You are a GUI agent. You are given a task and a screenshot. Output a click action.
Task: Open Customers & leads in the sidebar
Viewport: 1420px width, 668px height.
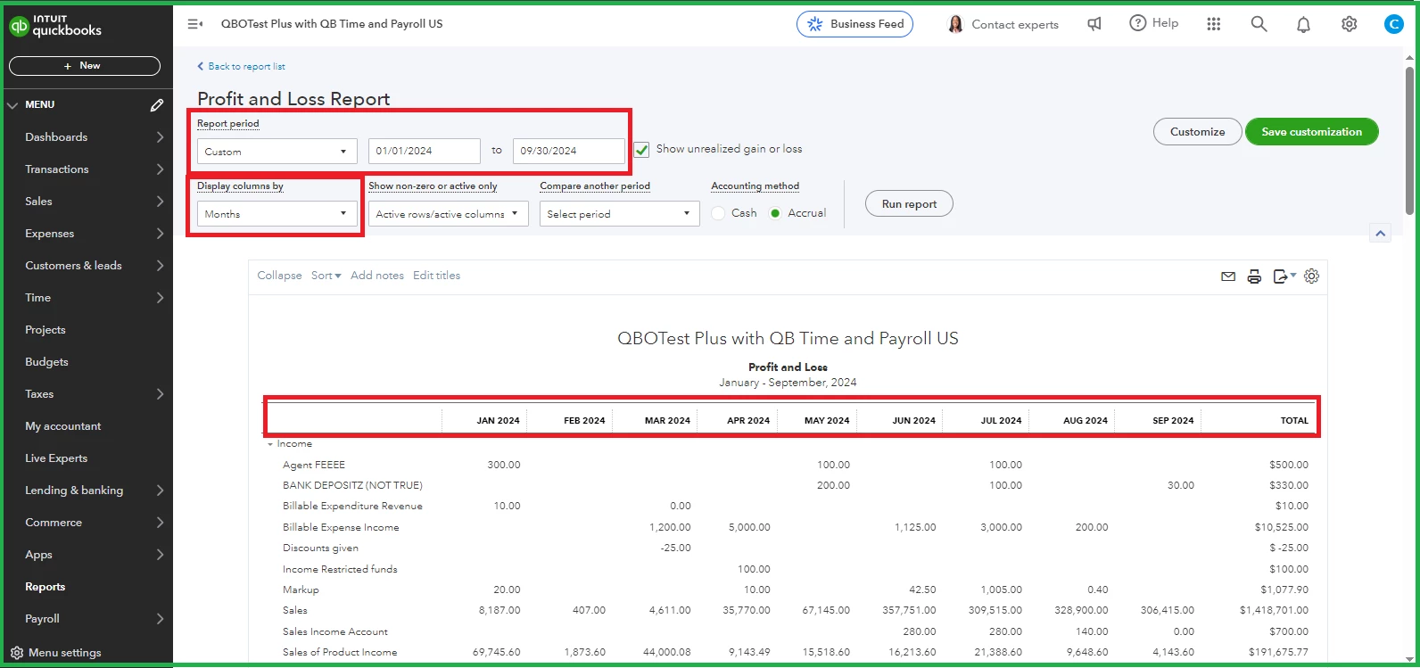[73, 266]
